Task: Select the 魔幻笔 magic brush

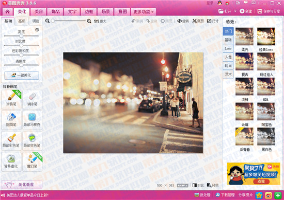Action: coord(32,161)
